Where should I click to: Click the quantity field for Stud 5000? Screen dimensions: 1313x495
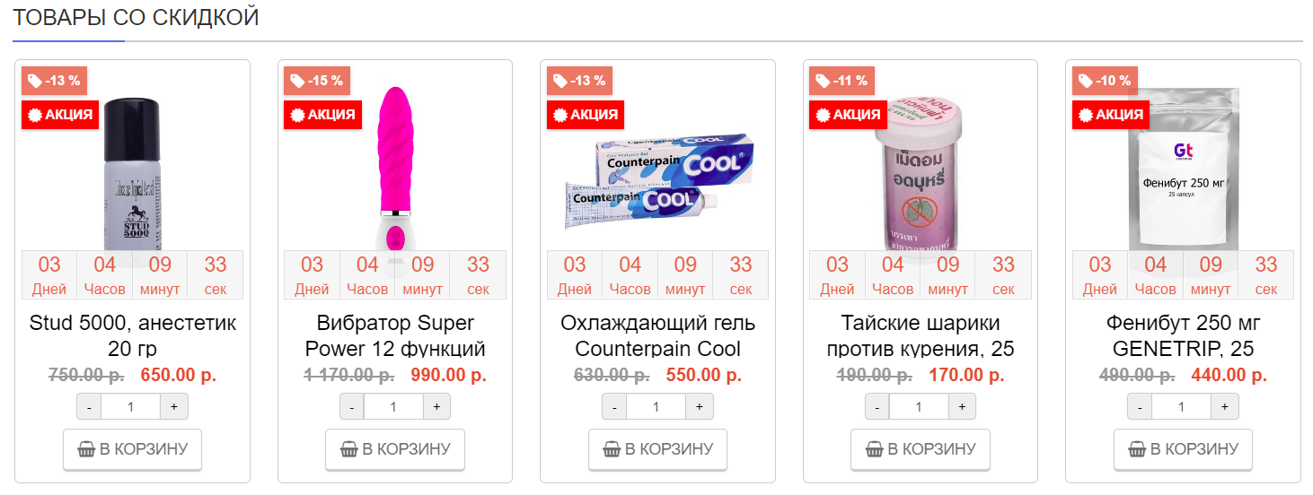click(130, 407)
